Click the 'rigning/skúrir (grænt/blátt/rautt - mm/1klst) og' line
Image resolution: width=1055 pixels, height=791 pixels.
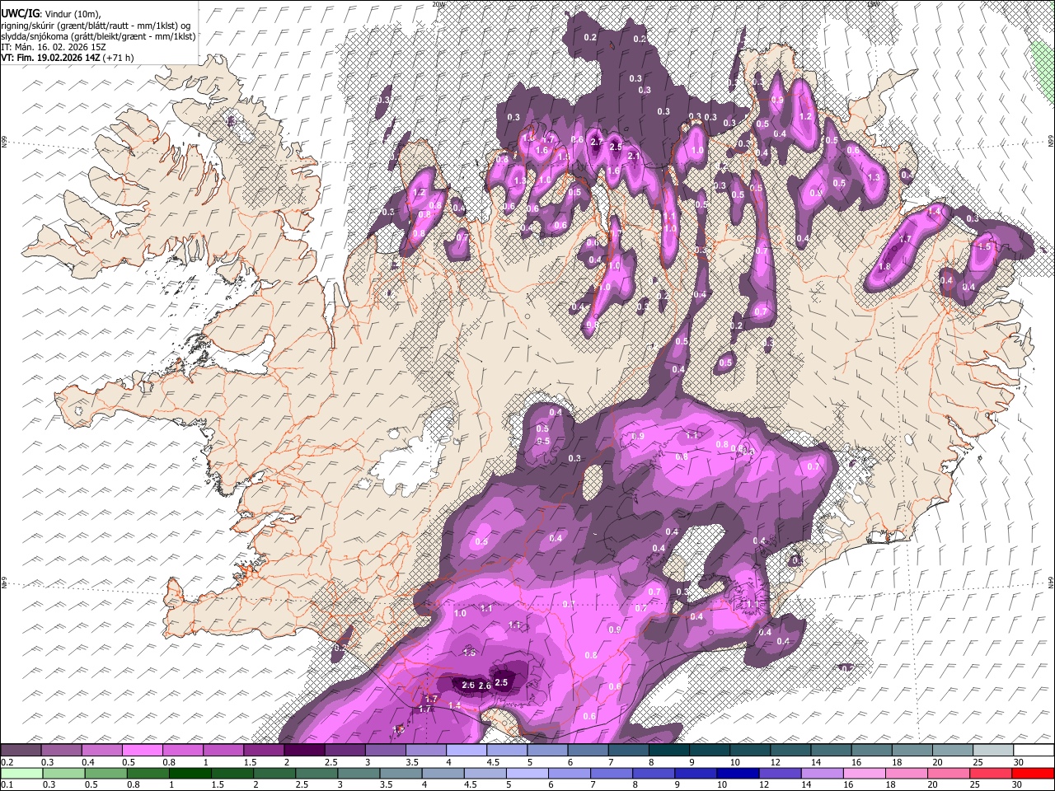click(96, 26)
